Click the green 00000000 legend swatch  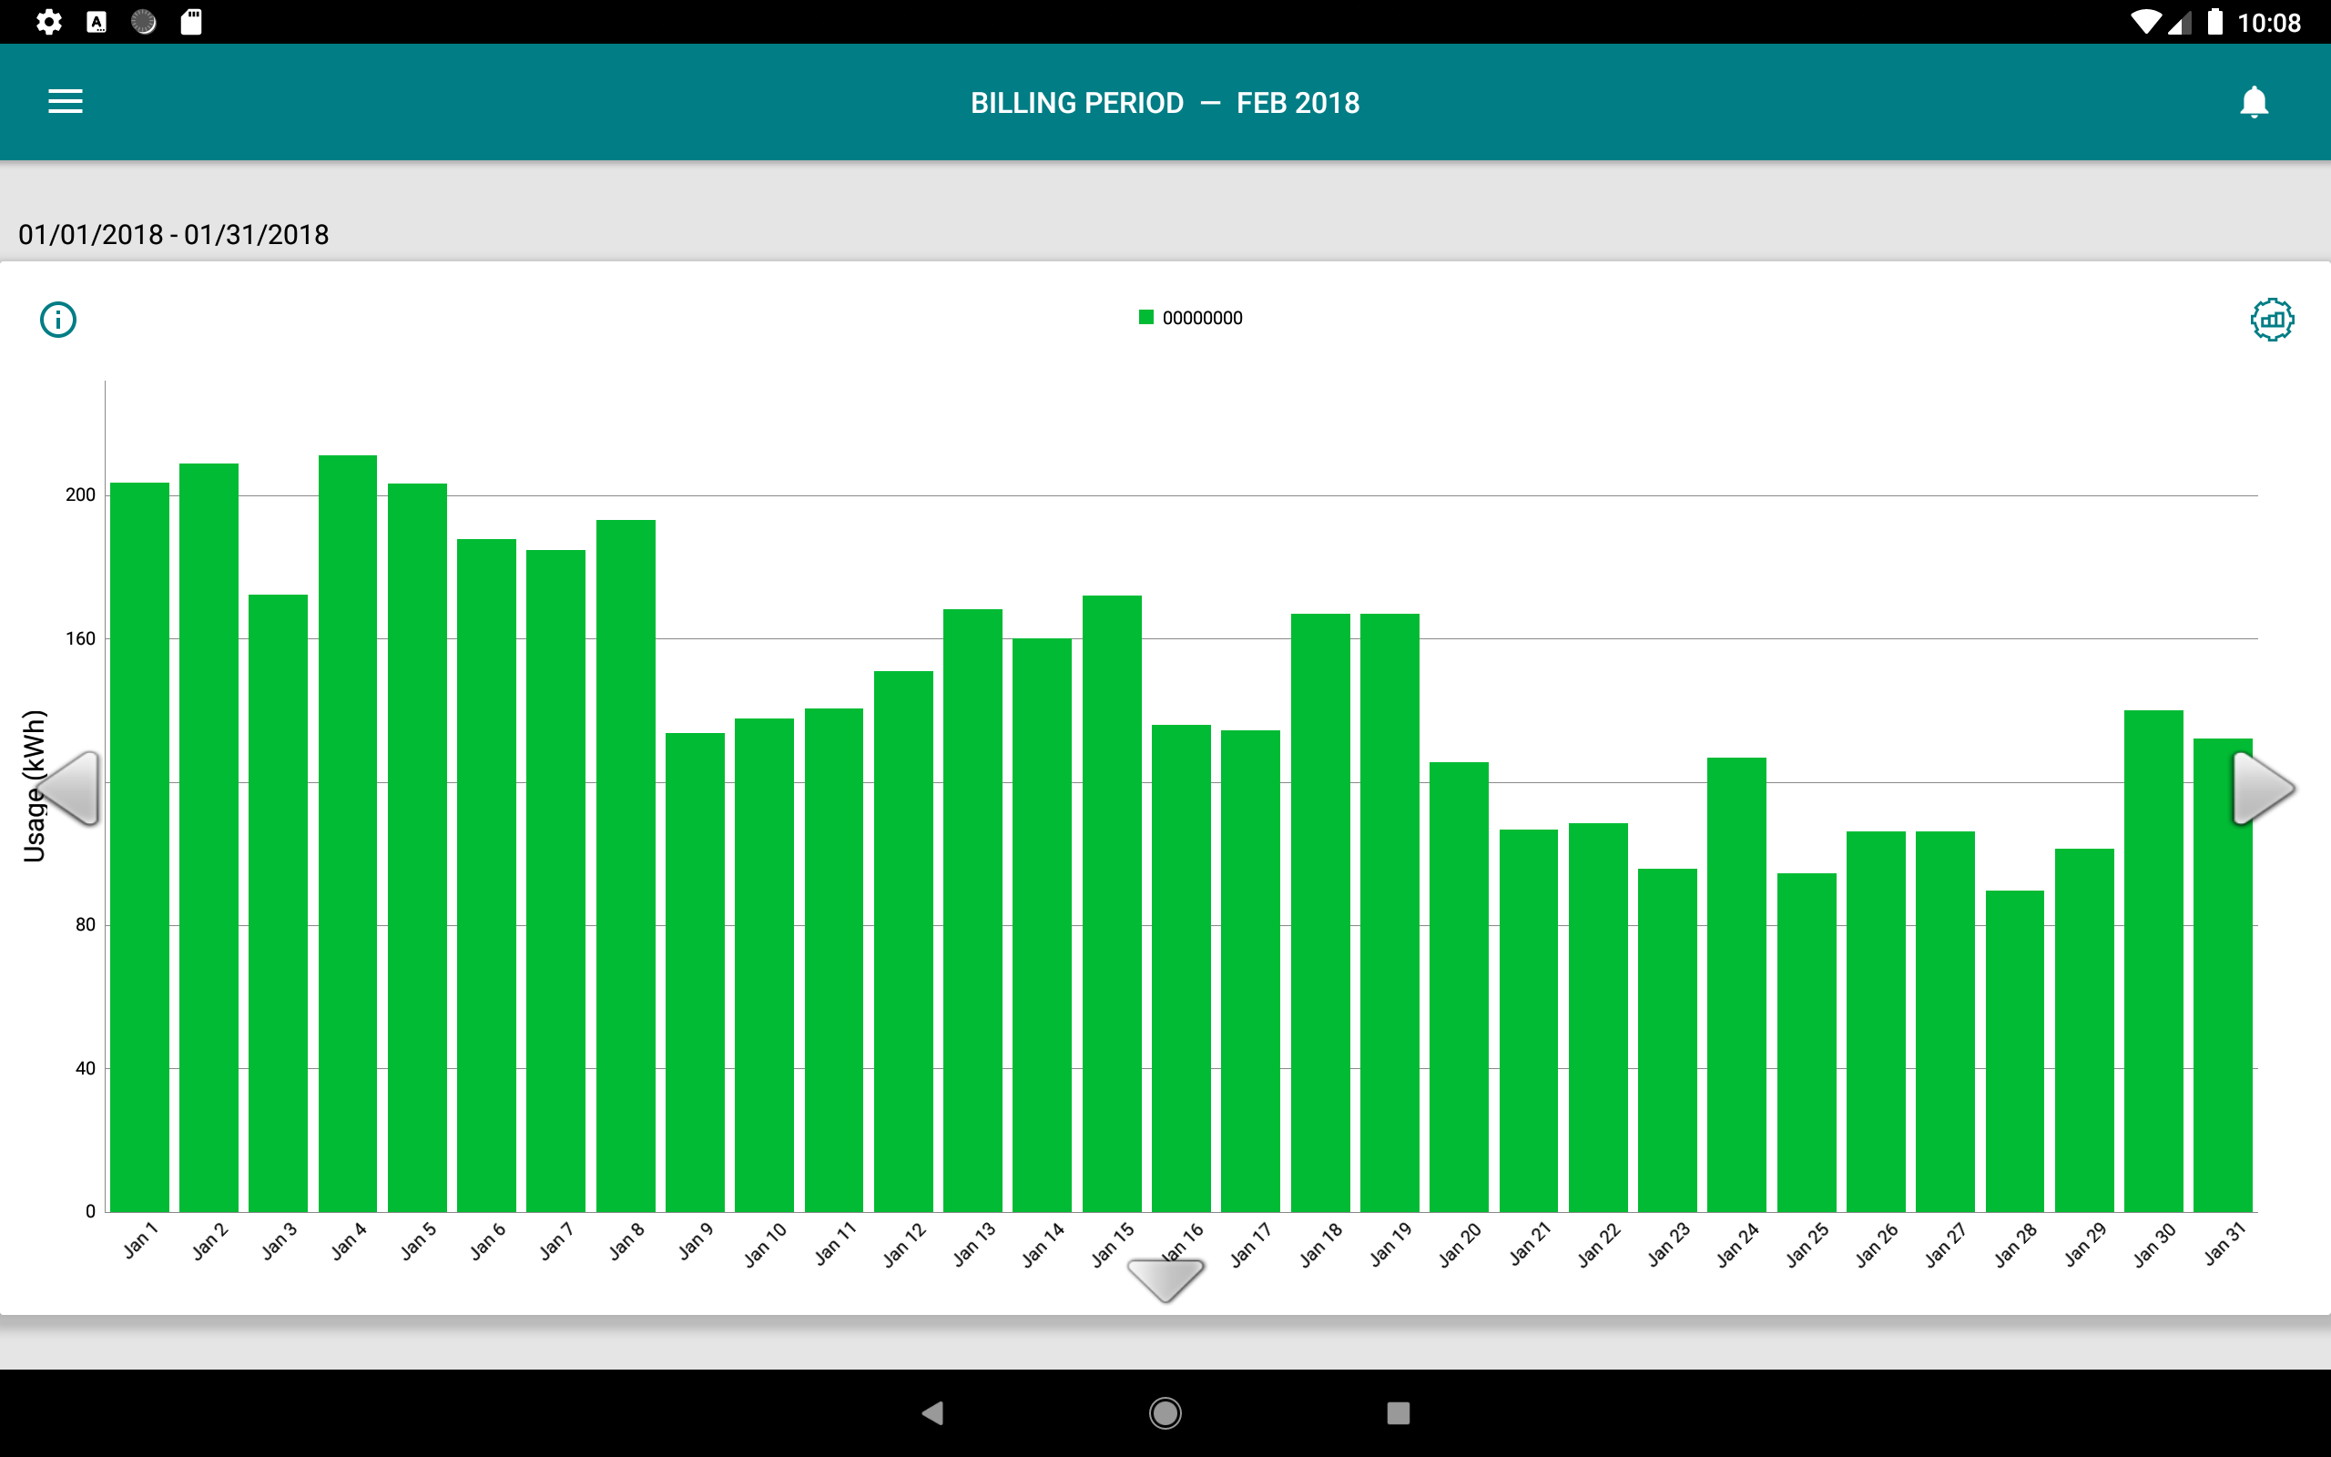click(x=1146, y=317)
